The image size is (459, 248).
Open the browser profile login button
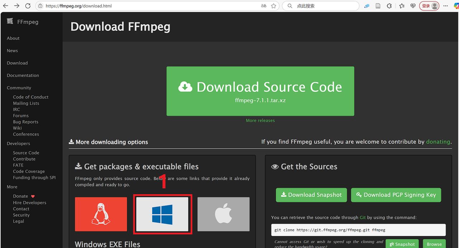pyautogui.click(x=429, y=6)
